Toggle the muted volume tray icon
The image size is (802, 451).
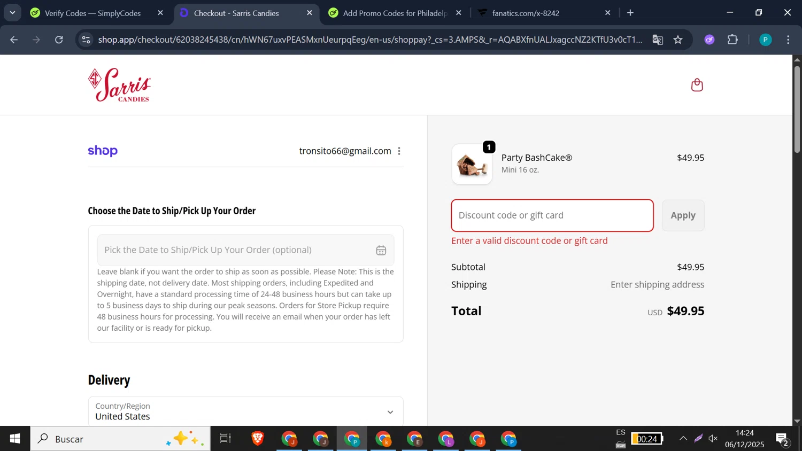713,439
